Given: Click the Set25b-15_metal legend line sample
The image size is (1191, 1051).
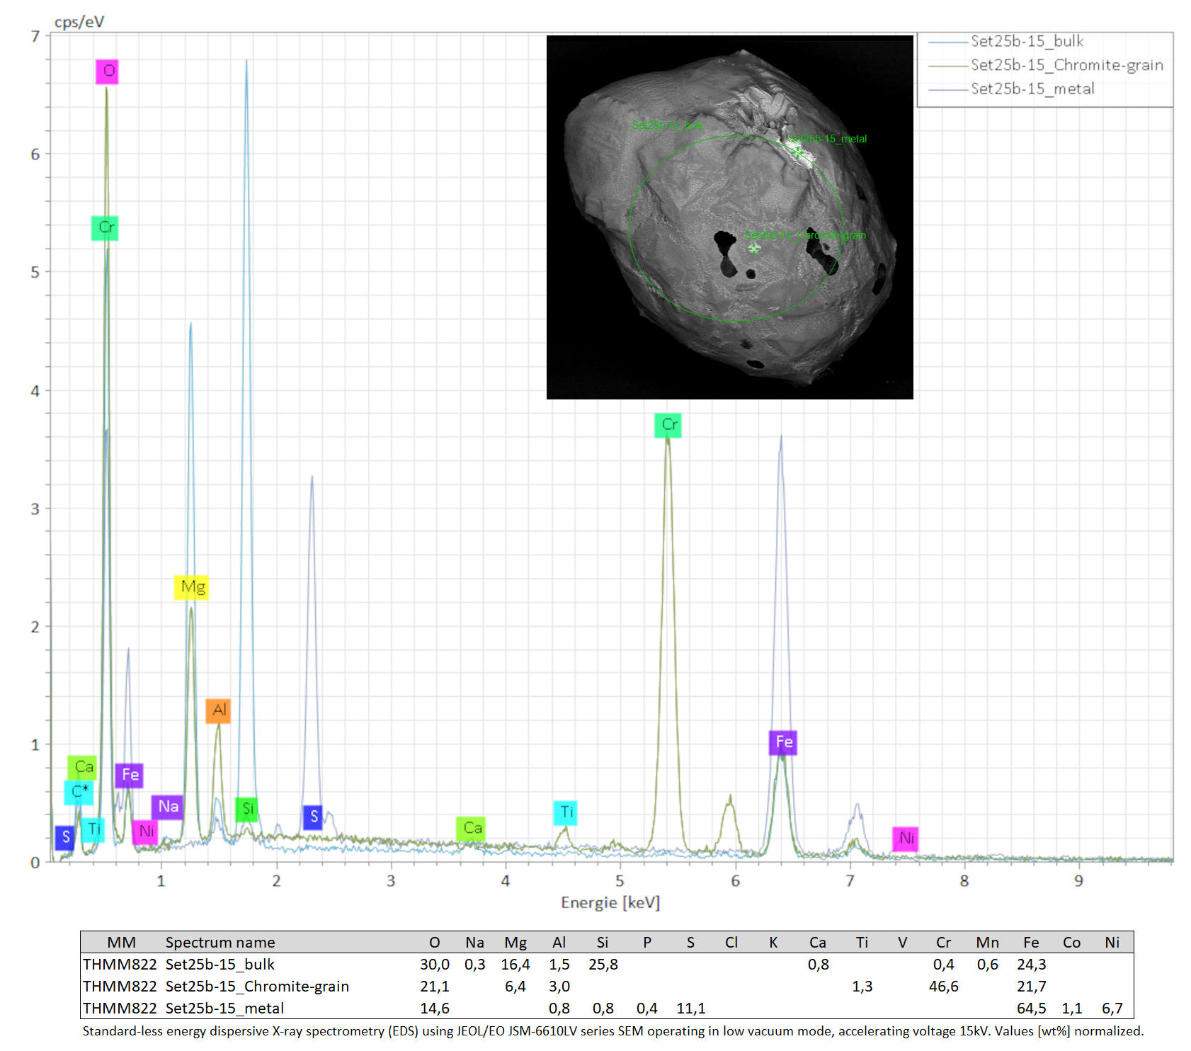Looking at the screenshot, I should tap(947, 90).
